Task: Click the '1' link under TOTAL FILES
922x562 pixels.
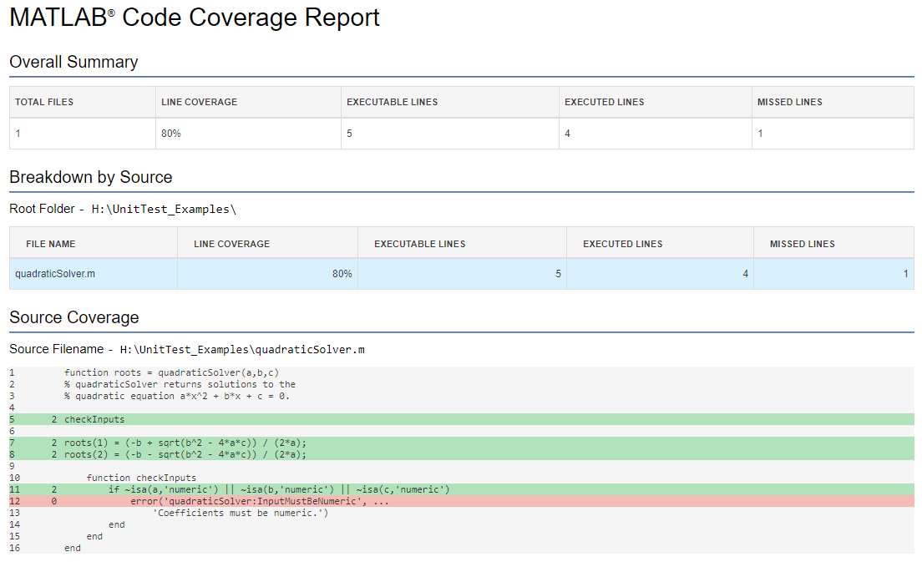Action: pos(17,133)
